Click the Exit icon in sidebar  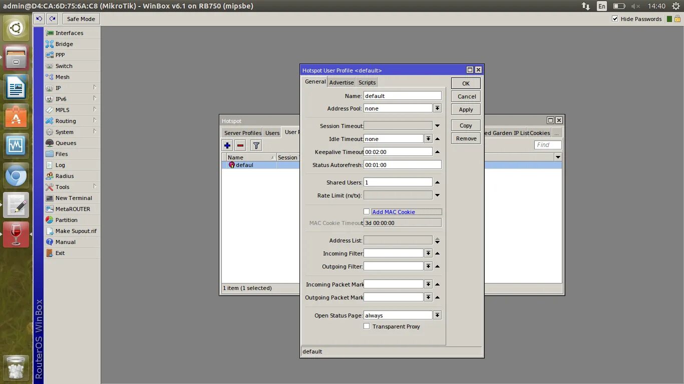[x=50, y=253]
